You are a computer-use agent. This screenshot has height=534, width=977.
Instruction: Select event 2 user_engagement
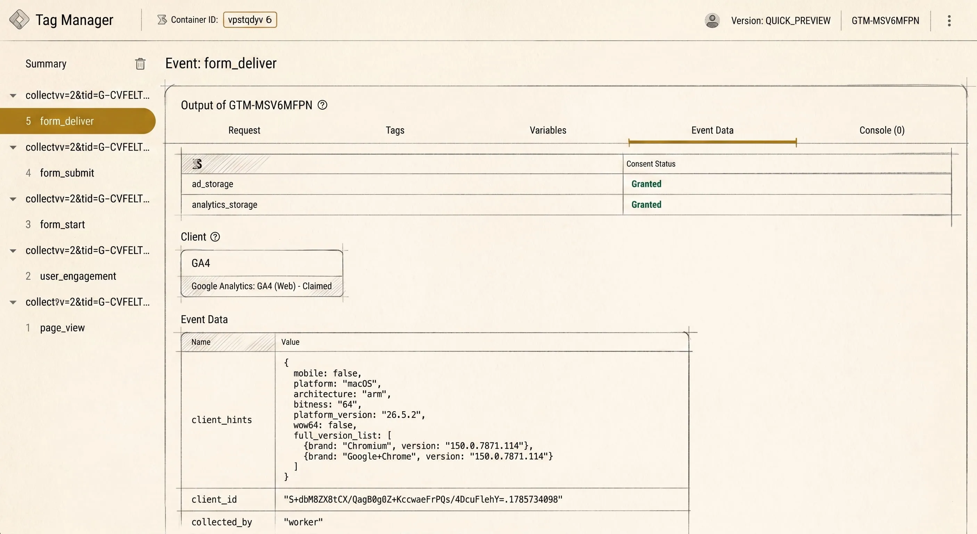[77, 276]
